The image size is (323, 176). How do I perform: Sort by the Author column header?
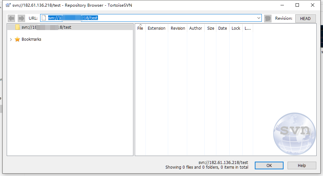pyautogui.click(x=196, y=28)
